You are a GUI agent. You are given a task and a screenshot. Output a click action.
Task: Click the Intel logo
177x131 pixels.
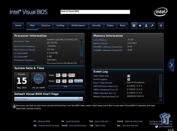pos(161,12)
